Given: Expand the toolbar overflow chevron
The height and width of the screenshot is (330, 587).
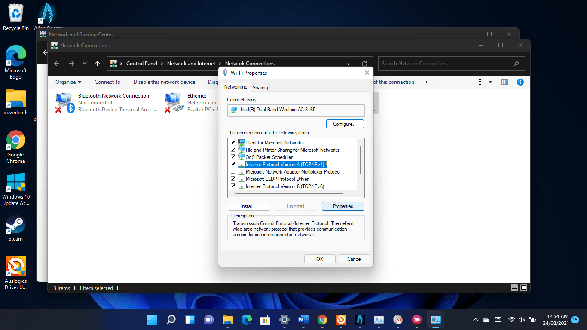Looking at the screenshot, I should [425, 82].
